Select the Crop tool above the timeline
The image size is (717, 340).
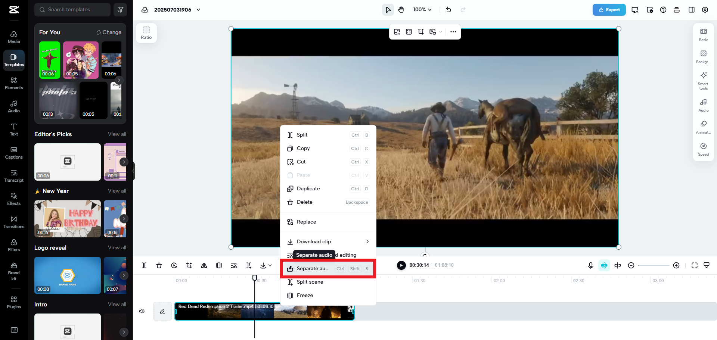tap(189, 265)
